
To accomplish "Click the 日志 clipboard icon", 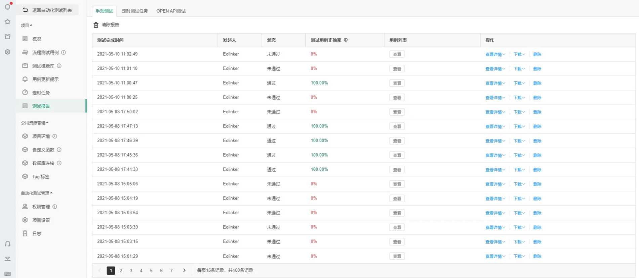I will coord(25,233).
